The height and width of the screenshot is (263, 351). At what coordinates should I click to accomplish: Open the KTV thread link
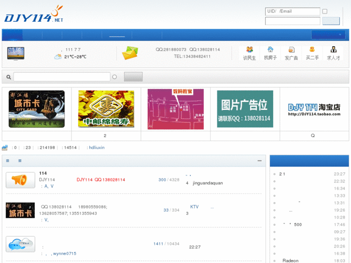[195, 207]
